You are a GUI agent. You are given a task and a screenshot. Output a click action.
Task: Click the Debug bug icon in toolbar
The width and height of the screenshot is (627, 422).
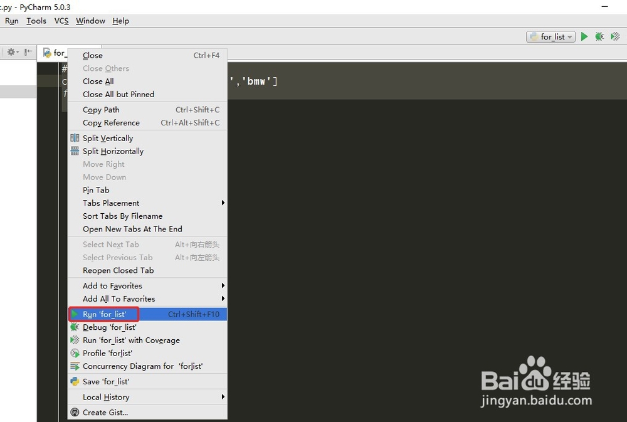[x=599, y=36]
